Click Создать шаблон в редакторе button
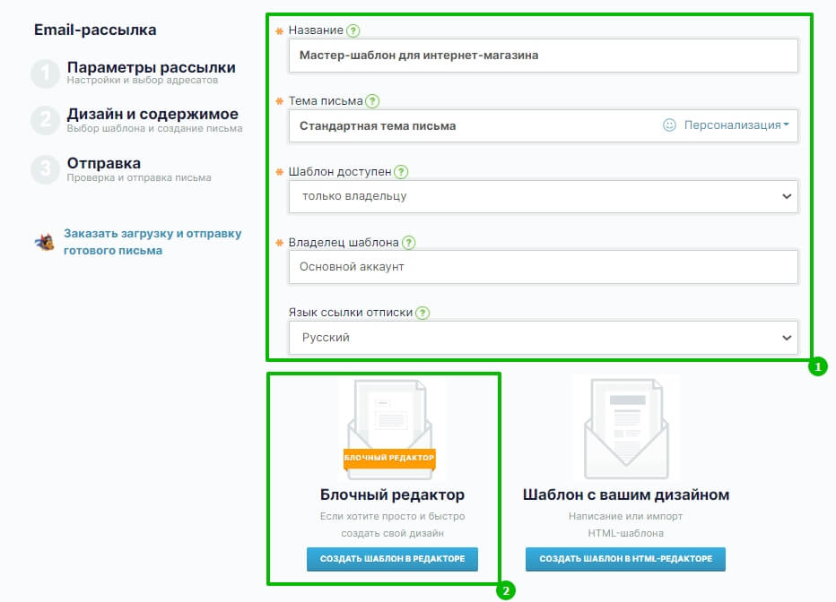Image resolution: width=836 pixels, height=602 pixels. point(392,559)
